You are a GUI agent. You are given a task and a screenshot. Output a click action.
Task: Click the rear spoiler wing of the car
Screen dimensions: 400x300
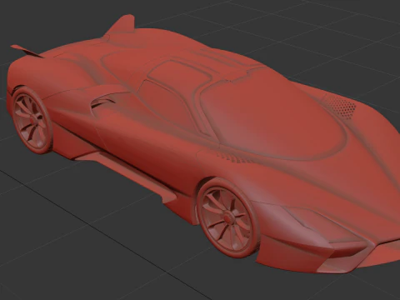click(27, 52)
